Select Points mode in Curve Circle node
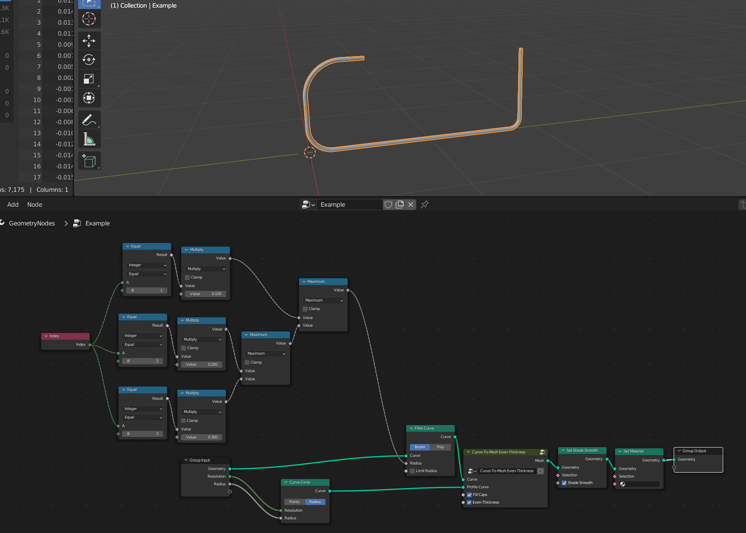This screenshot has height=533, width=746. click(294, 502)
